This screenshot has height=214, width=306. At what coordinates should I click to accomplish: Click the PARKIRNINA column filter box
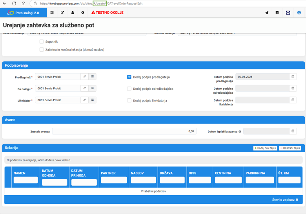click(x=260, y=180)
